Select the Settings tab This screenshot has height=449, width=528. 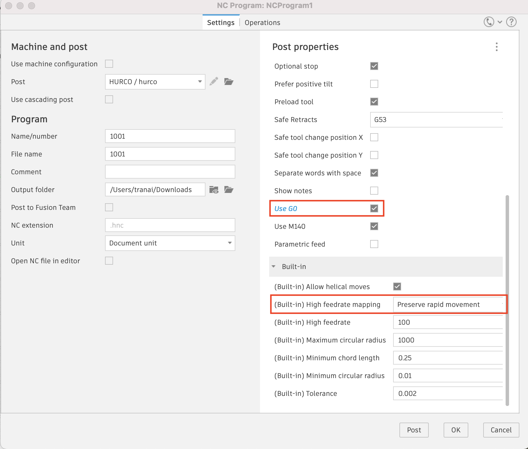[221, 23]
